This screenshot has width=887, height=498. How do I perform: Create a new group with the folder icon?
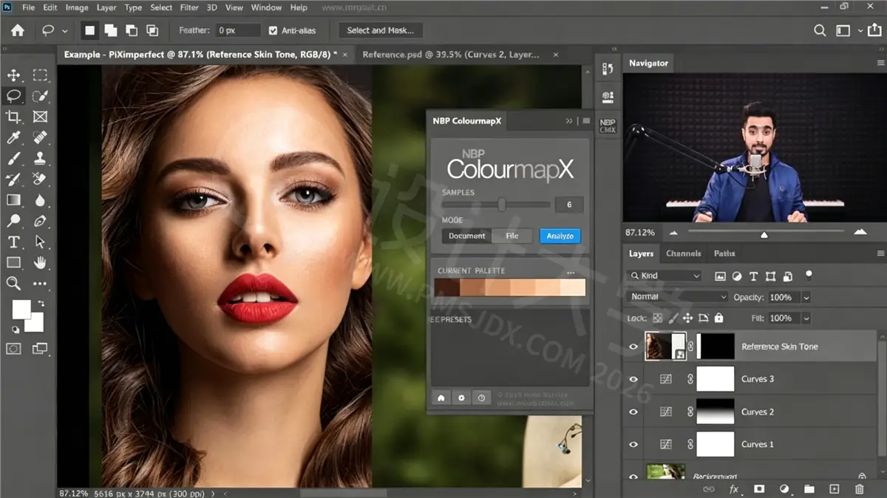click(809, 488)
